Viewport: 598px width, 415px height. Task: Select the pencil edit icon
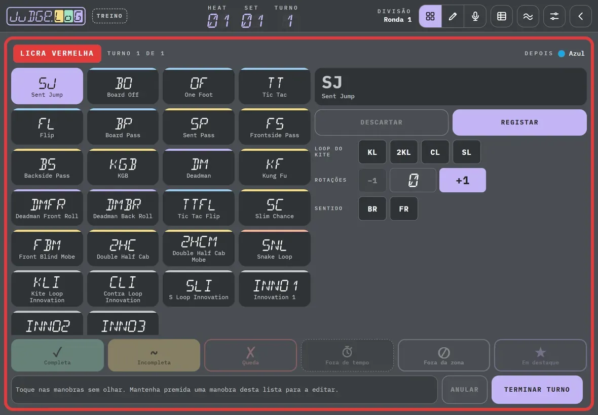pos(453,16)
